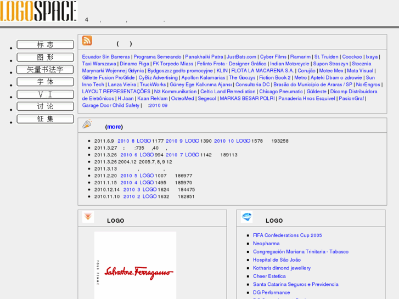Open the Fiction Book 2 link
The image size is (399, 299).
point(275,77)
